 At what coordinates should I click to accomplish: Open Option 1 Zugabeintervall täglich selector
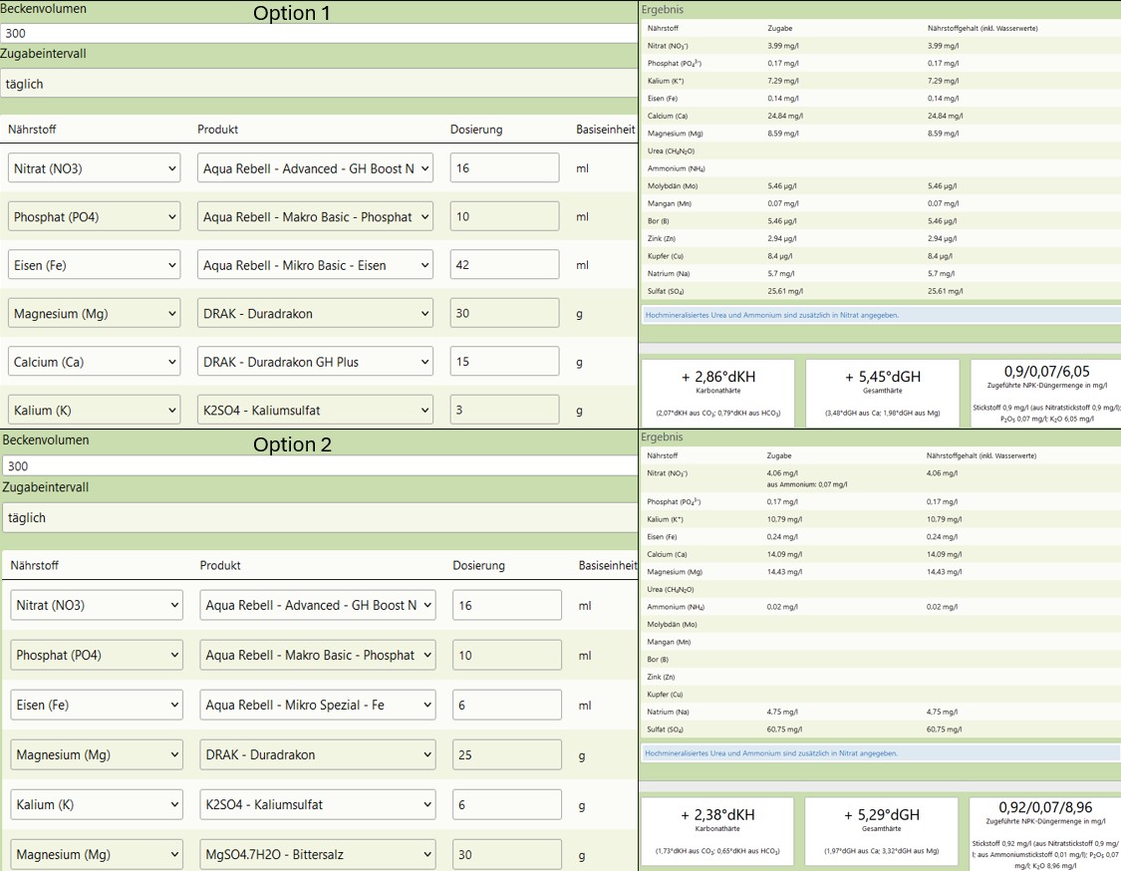click(318, 84)
